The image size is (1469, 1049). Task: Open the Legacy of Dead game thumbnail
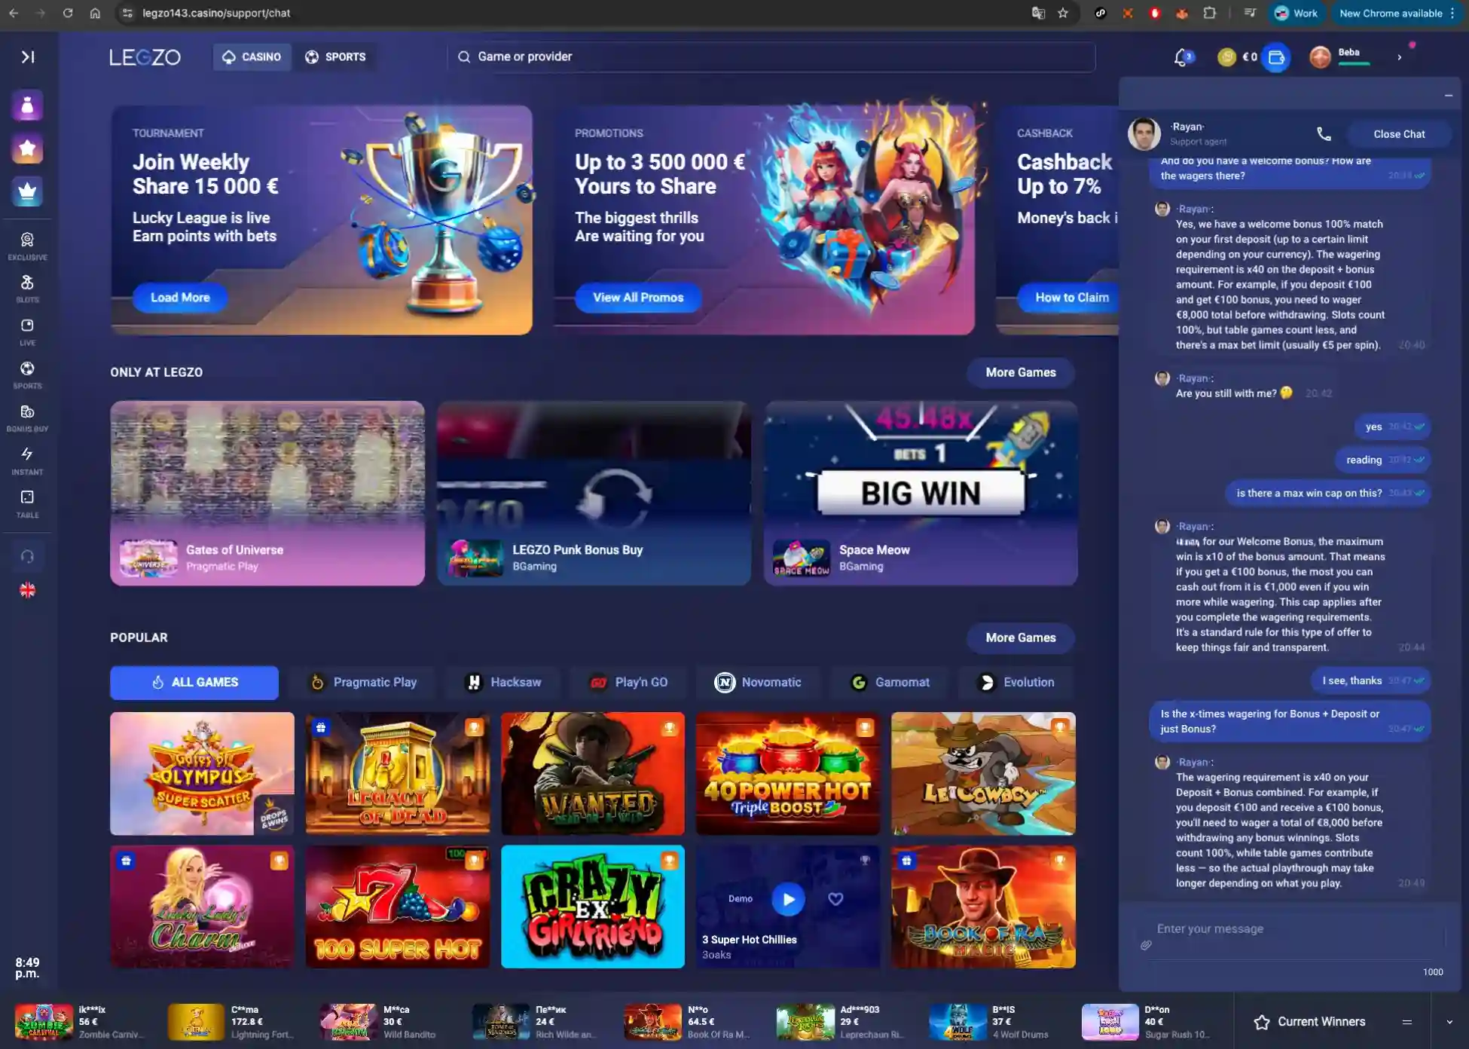(x=398, y=773)
